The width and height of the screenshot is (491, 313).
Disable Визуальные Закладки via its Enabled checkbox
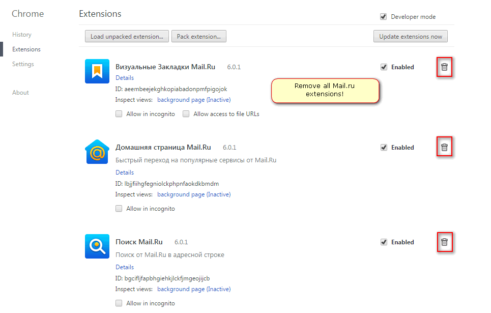384,67
